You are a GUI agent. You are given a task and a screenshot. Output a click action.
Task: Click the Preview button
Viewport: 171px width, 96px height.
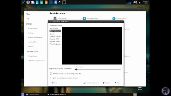106,83
